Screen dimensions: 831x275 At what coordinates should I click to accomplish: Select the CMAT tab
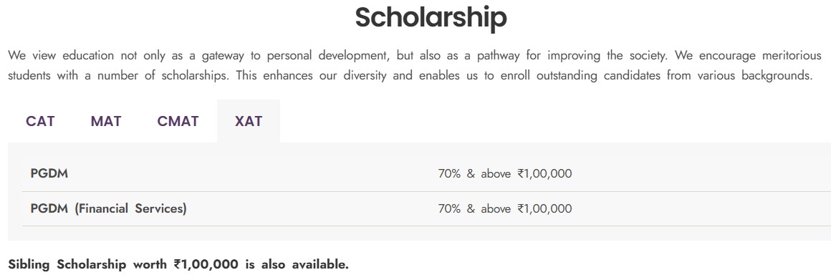pyautogui.click(x=178, y=121)
